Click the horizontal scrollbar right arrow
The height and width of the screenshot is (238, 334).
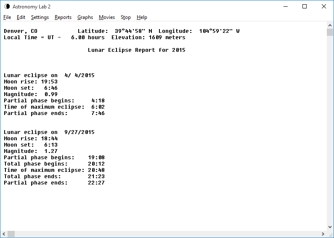[323, 234]
